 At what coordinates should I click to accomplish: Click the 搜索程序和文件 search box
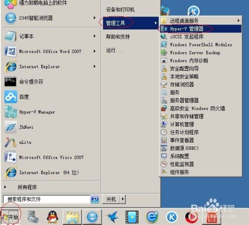47,199
